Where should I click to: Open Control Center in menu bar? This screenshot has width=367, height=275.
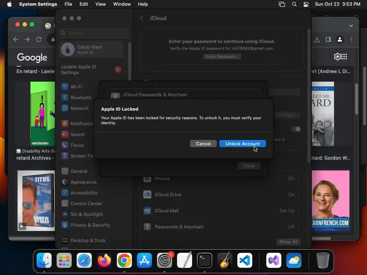(x=306, y=4)
